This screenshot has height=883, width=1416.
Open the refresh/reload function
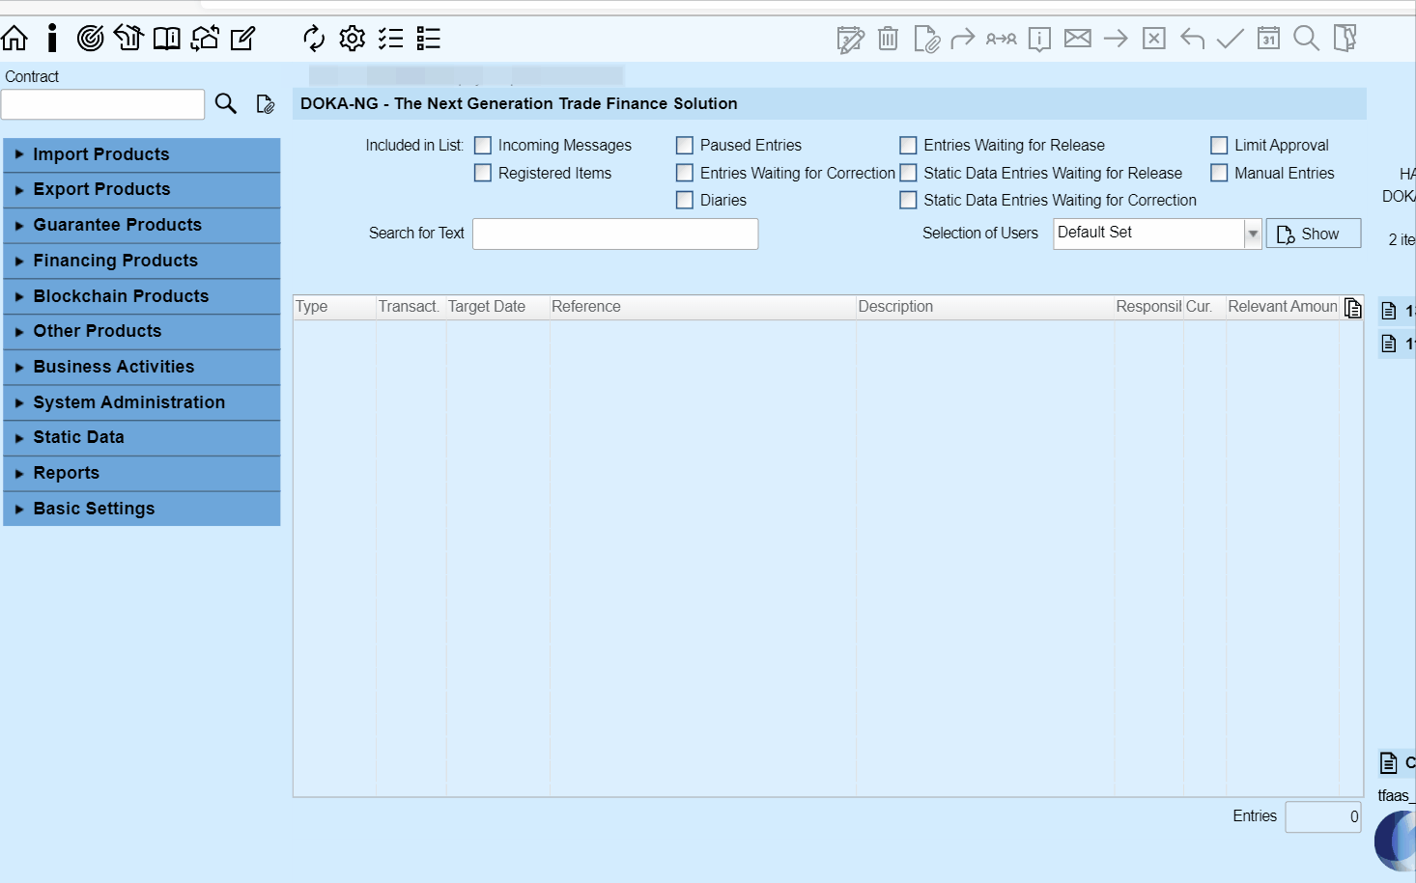pos(313,38)
